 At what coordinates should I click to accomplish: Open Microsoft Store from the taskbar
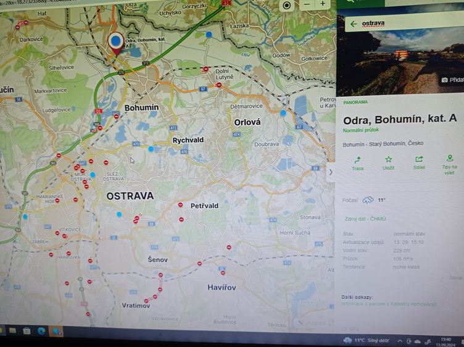pos(27,330)
